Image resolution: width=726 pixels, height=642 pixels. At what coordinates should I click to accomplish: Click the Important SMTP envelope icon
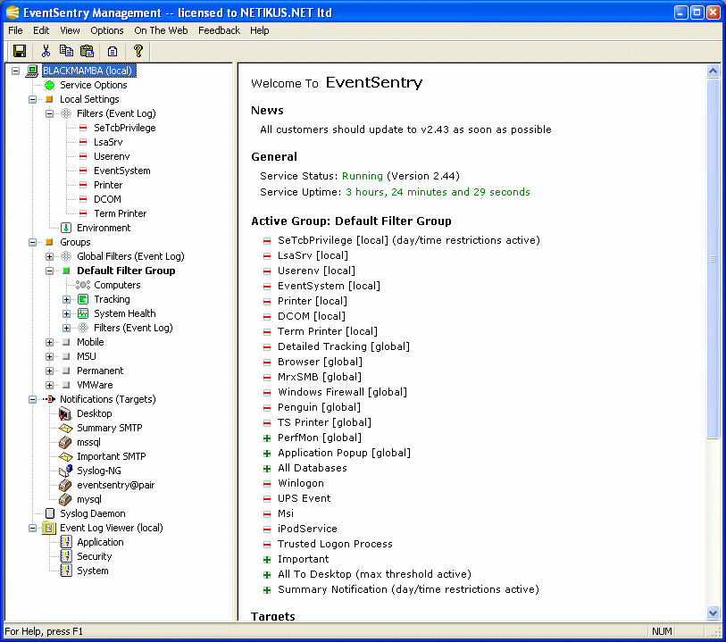(66, 457)
